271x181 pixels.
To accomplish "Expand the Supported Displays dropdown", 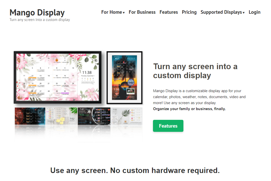I will (x=223, y=12).
